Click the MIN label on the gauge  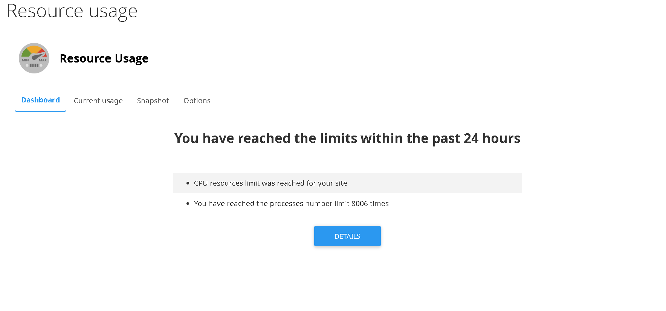25,60
